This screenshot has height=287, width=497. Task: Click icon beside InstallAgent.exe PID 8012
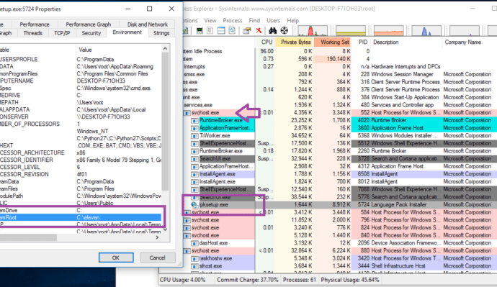coord(194,182)
